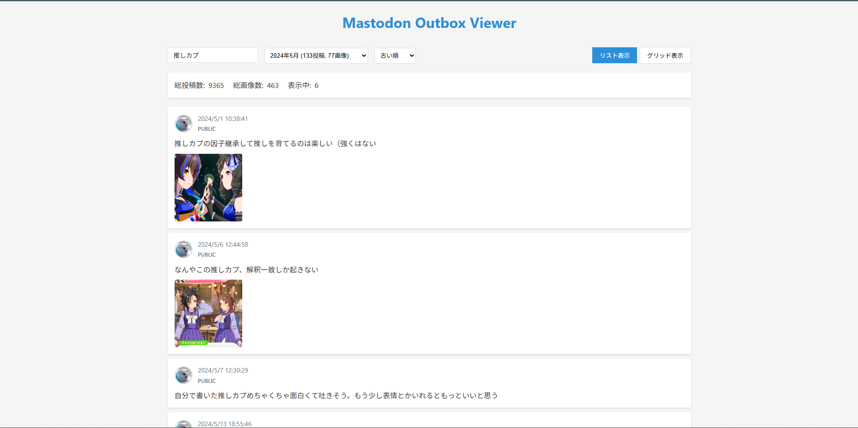This screenshot has width=858, height=428.
Task: Click the avatar on the 2024/5/6 post
Action: pyautogui.click(x=184, y=249)
